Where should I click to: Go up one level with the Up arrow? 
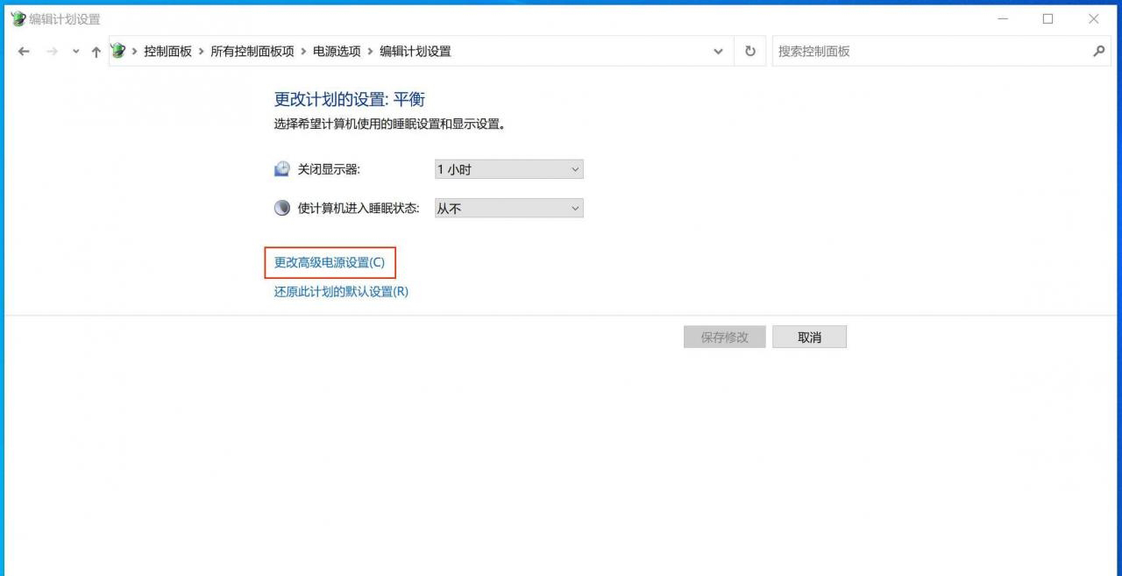click(96, 52)
